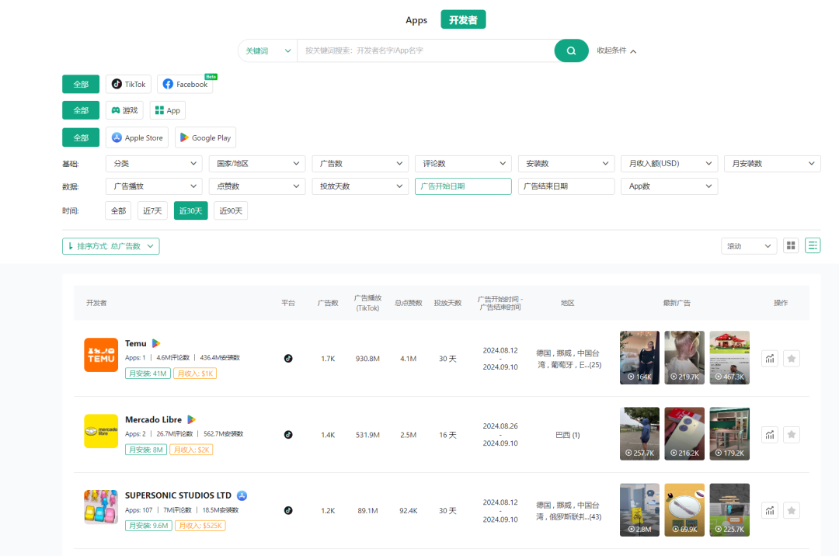Select 全部 in the platform row

(81, 84)
